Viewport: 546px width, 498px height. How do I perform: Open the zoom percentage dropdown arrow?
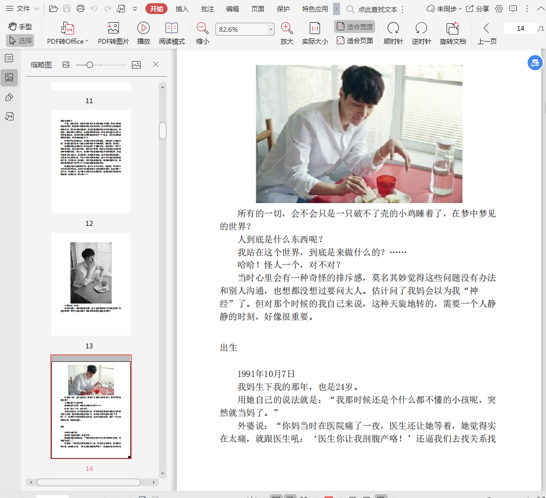(x=271, y=29)
